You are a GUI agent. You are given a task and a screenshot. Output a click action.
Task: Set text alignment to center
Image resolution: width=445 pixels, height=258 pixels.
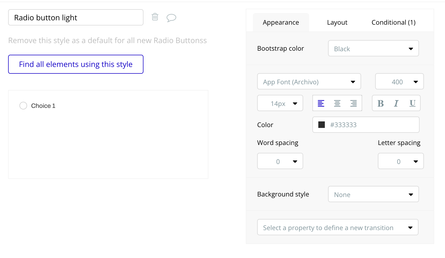(337, 103)
